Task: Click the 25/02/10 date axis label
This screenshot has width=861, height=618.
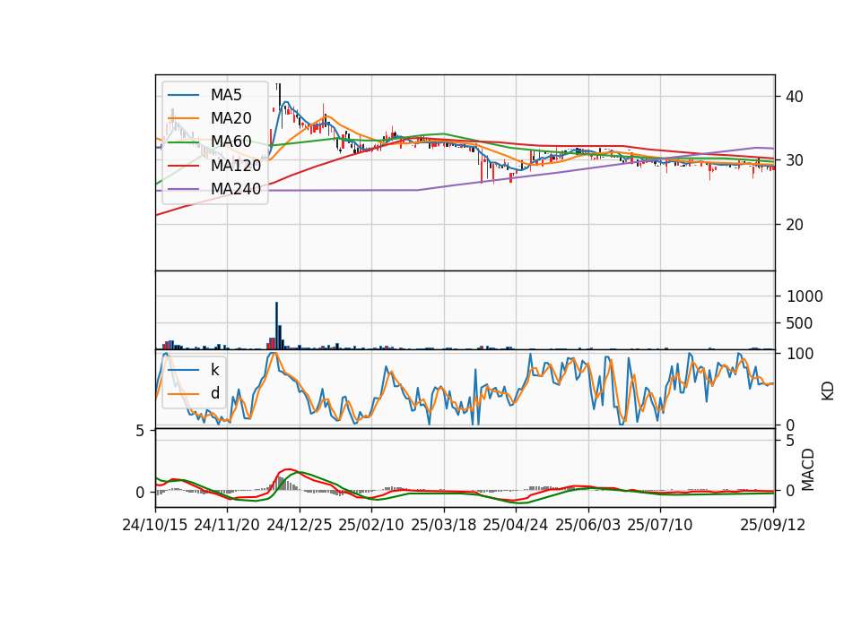Action: [x=371, y=525]
